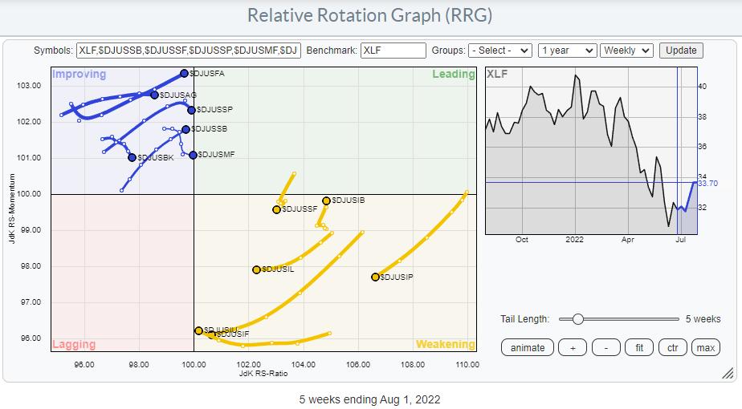Select the $DJUSAG node on the graph
This screenshot has width=742, height=409.
pyautogui.click(x=155, y=95)
